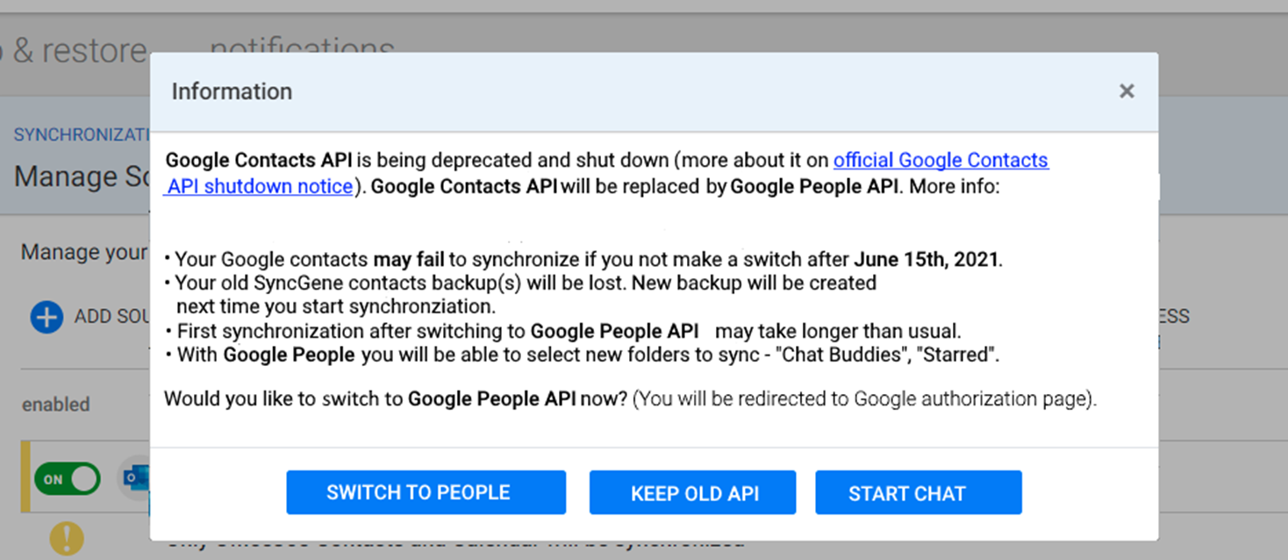Open the backup & restore tab
1288x560 pixels.
point(75,48)
